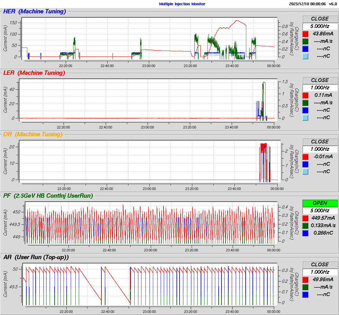Click the HER 5.000Hz frequency field
This screenshot has height=315, width=339.
pos(320,26)
